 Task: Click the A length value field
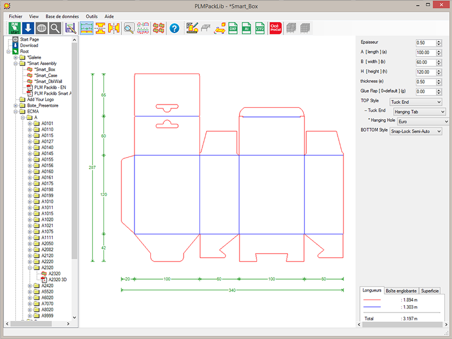(426, 53)
